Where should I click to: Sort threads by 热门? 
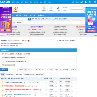point(12,79)
